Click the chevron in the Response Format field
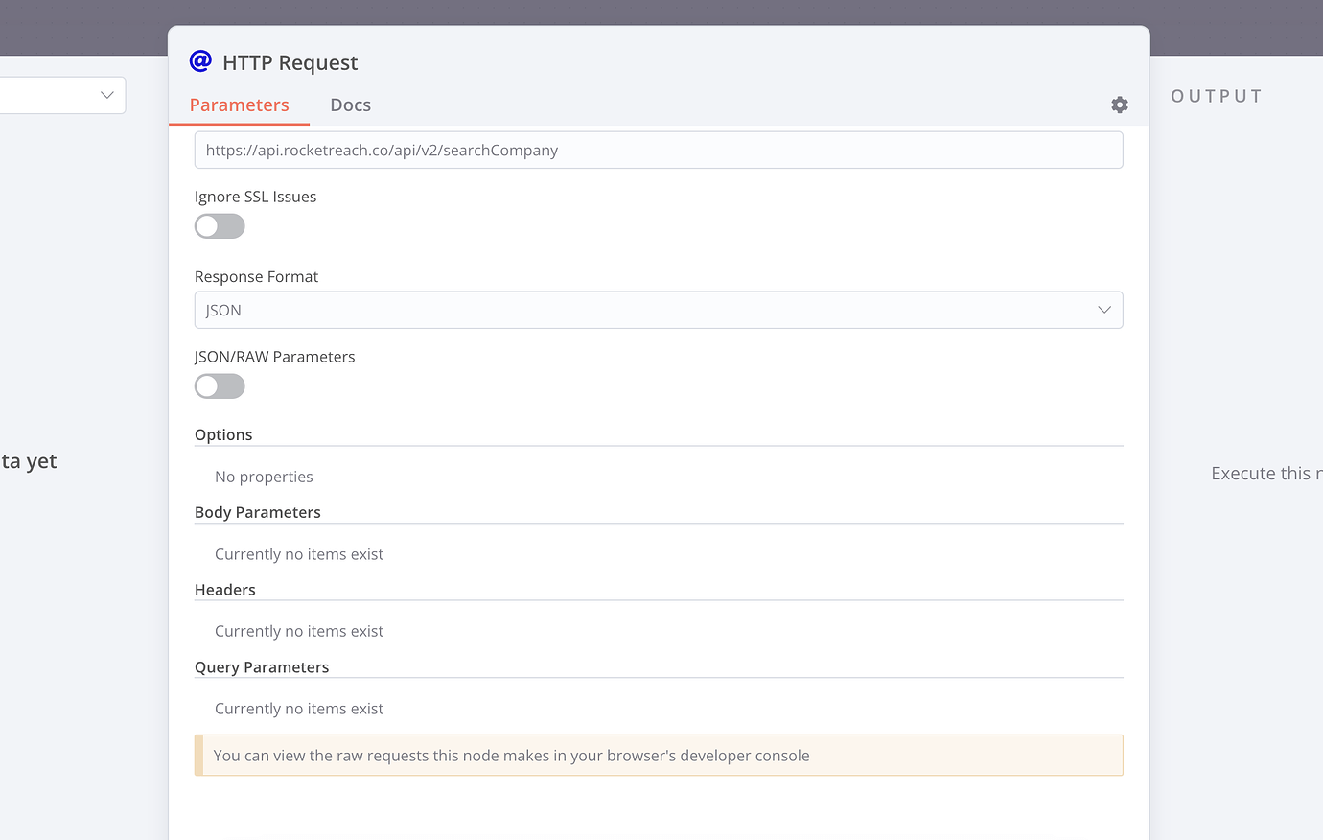Image resolution: width=1323 pixels, height=840 pixels. point(1106,310)
